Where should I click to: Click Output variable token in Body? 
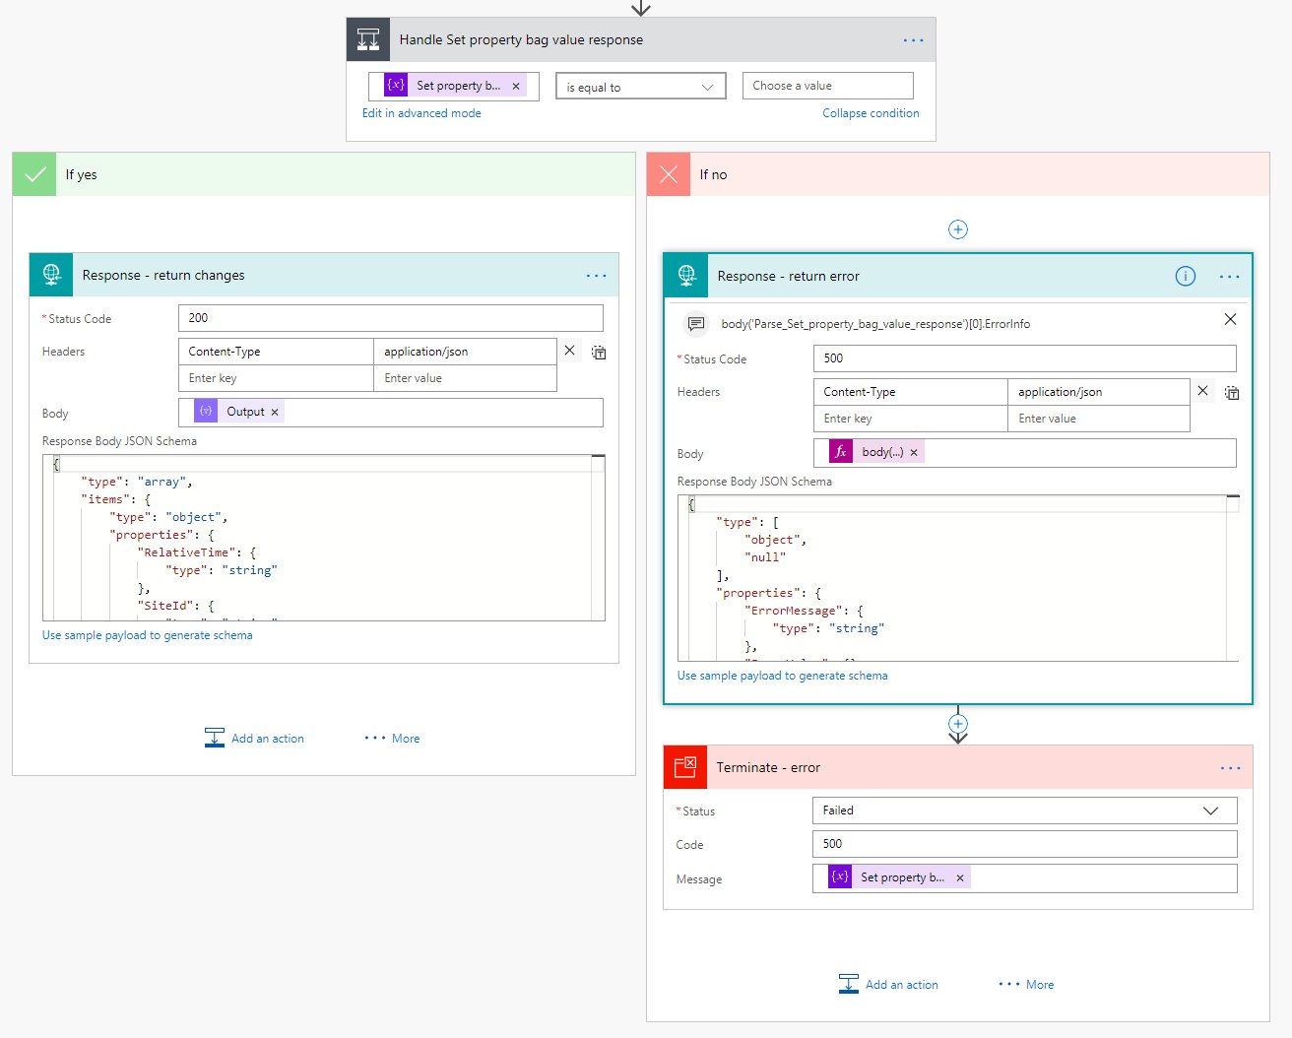pos(237,412)
